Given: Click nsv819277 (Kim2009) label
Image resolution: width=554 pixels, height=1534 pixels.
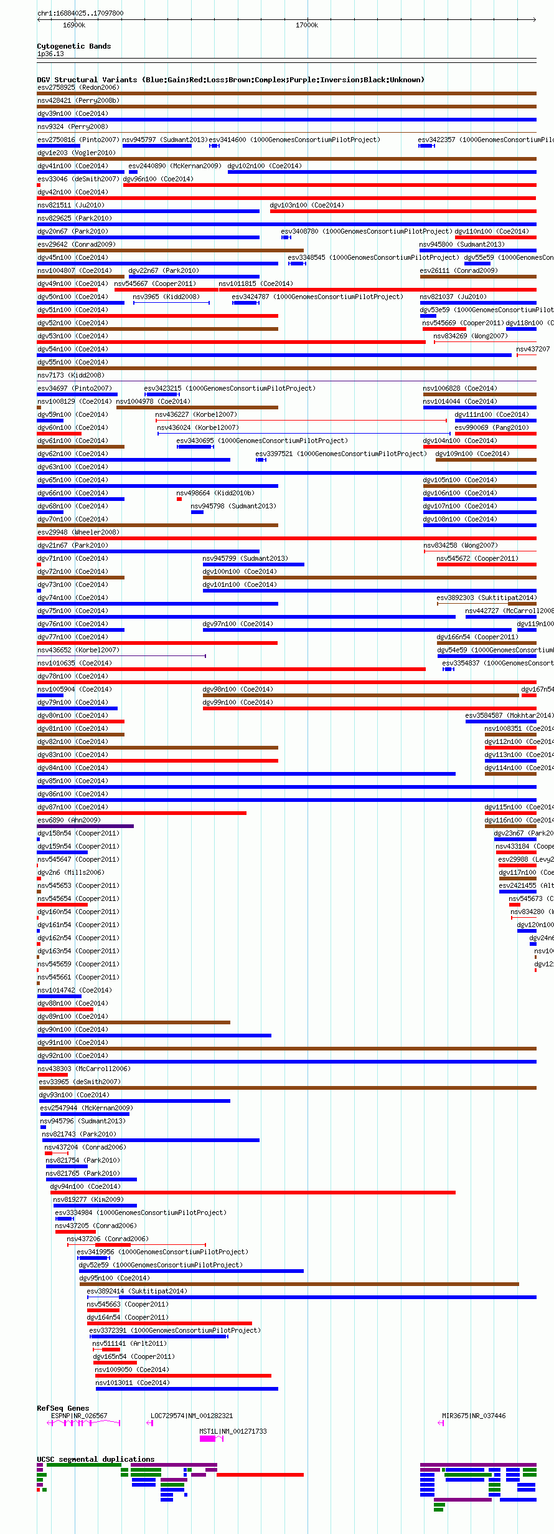Looking at the screenshot, I should [88, 1199].
